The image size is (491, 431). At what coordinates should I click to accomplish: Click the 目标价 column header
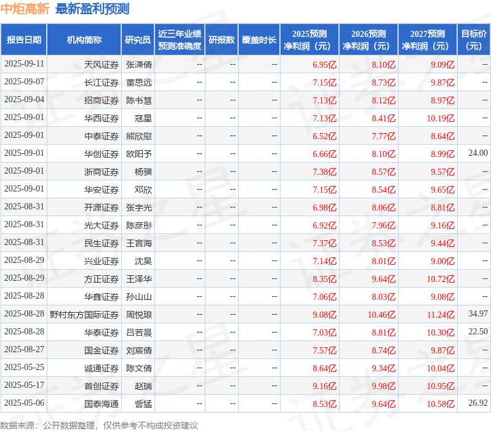(x=474, y=40)
